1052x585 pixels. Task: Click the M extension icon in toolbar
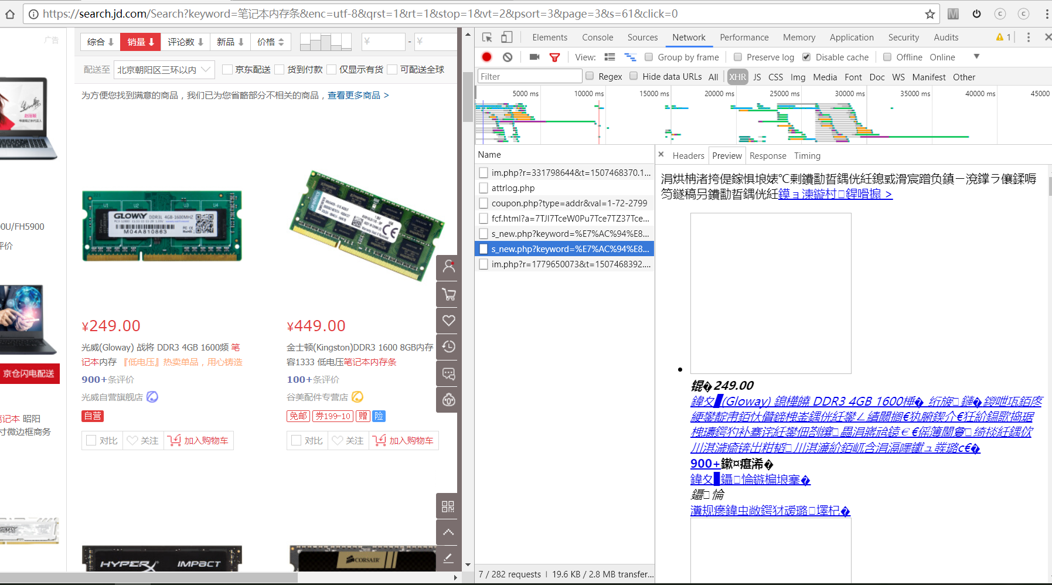click(x=954, y=14)
